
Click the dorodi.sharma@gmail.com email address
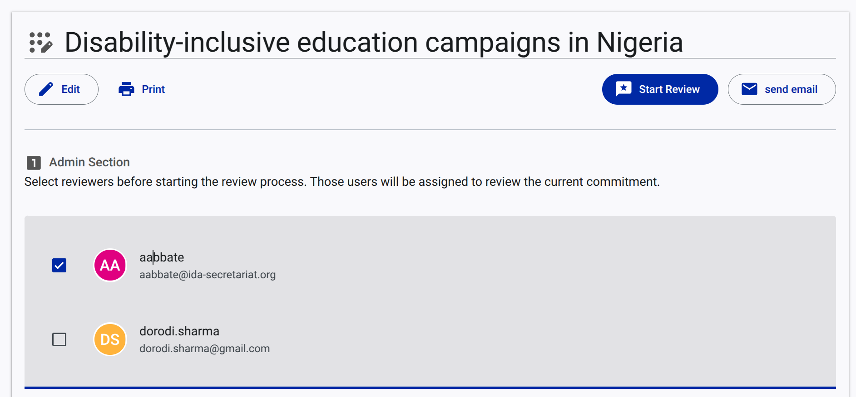(205, 349)
